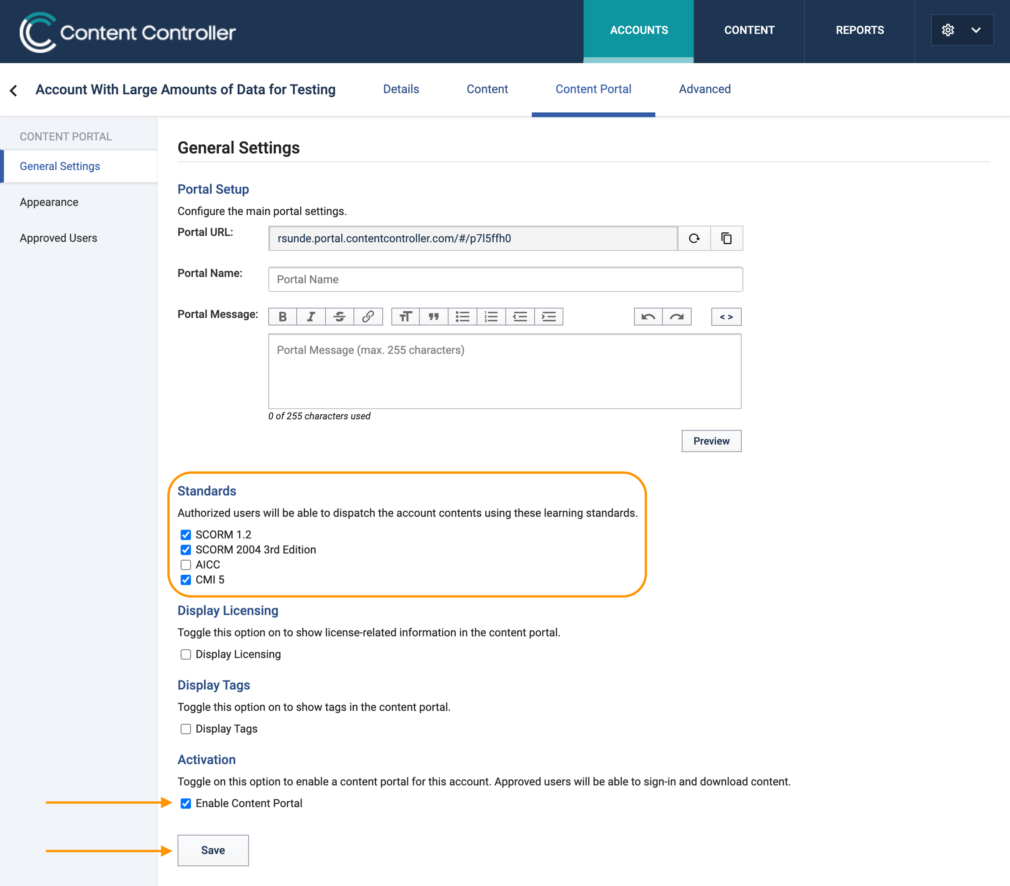Select the Content Portal tab
1010x886 pixels.
[593, 89]
